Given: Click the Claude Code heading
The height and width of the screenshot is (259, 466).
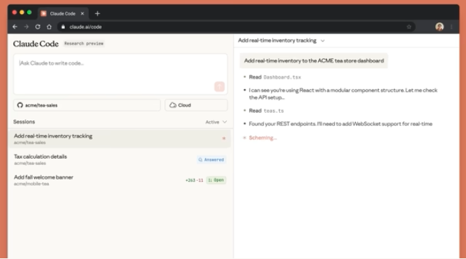Looking at the screenshot, I should tap(36, 44).
